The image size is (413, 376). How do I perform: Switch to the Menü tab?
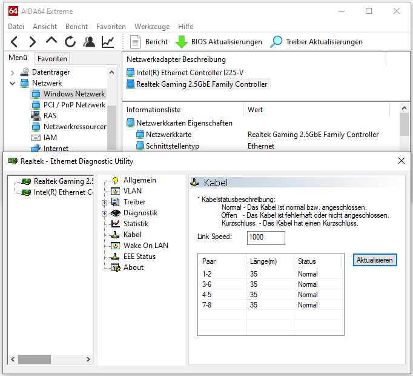18,58
